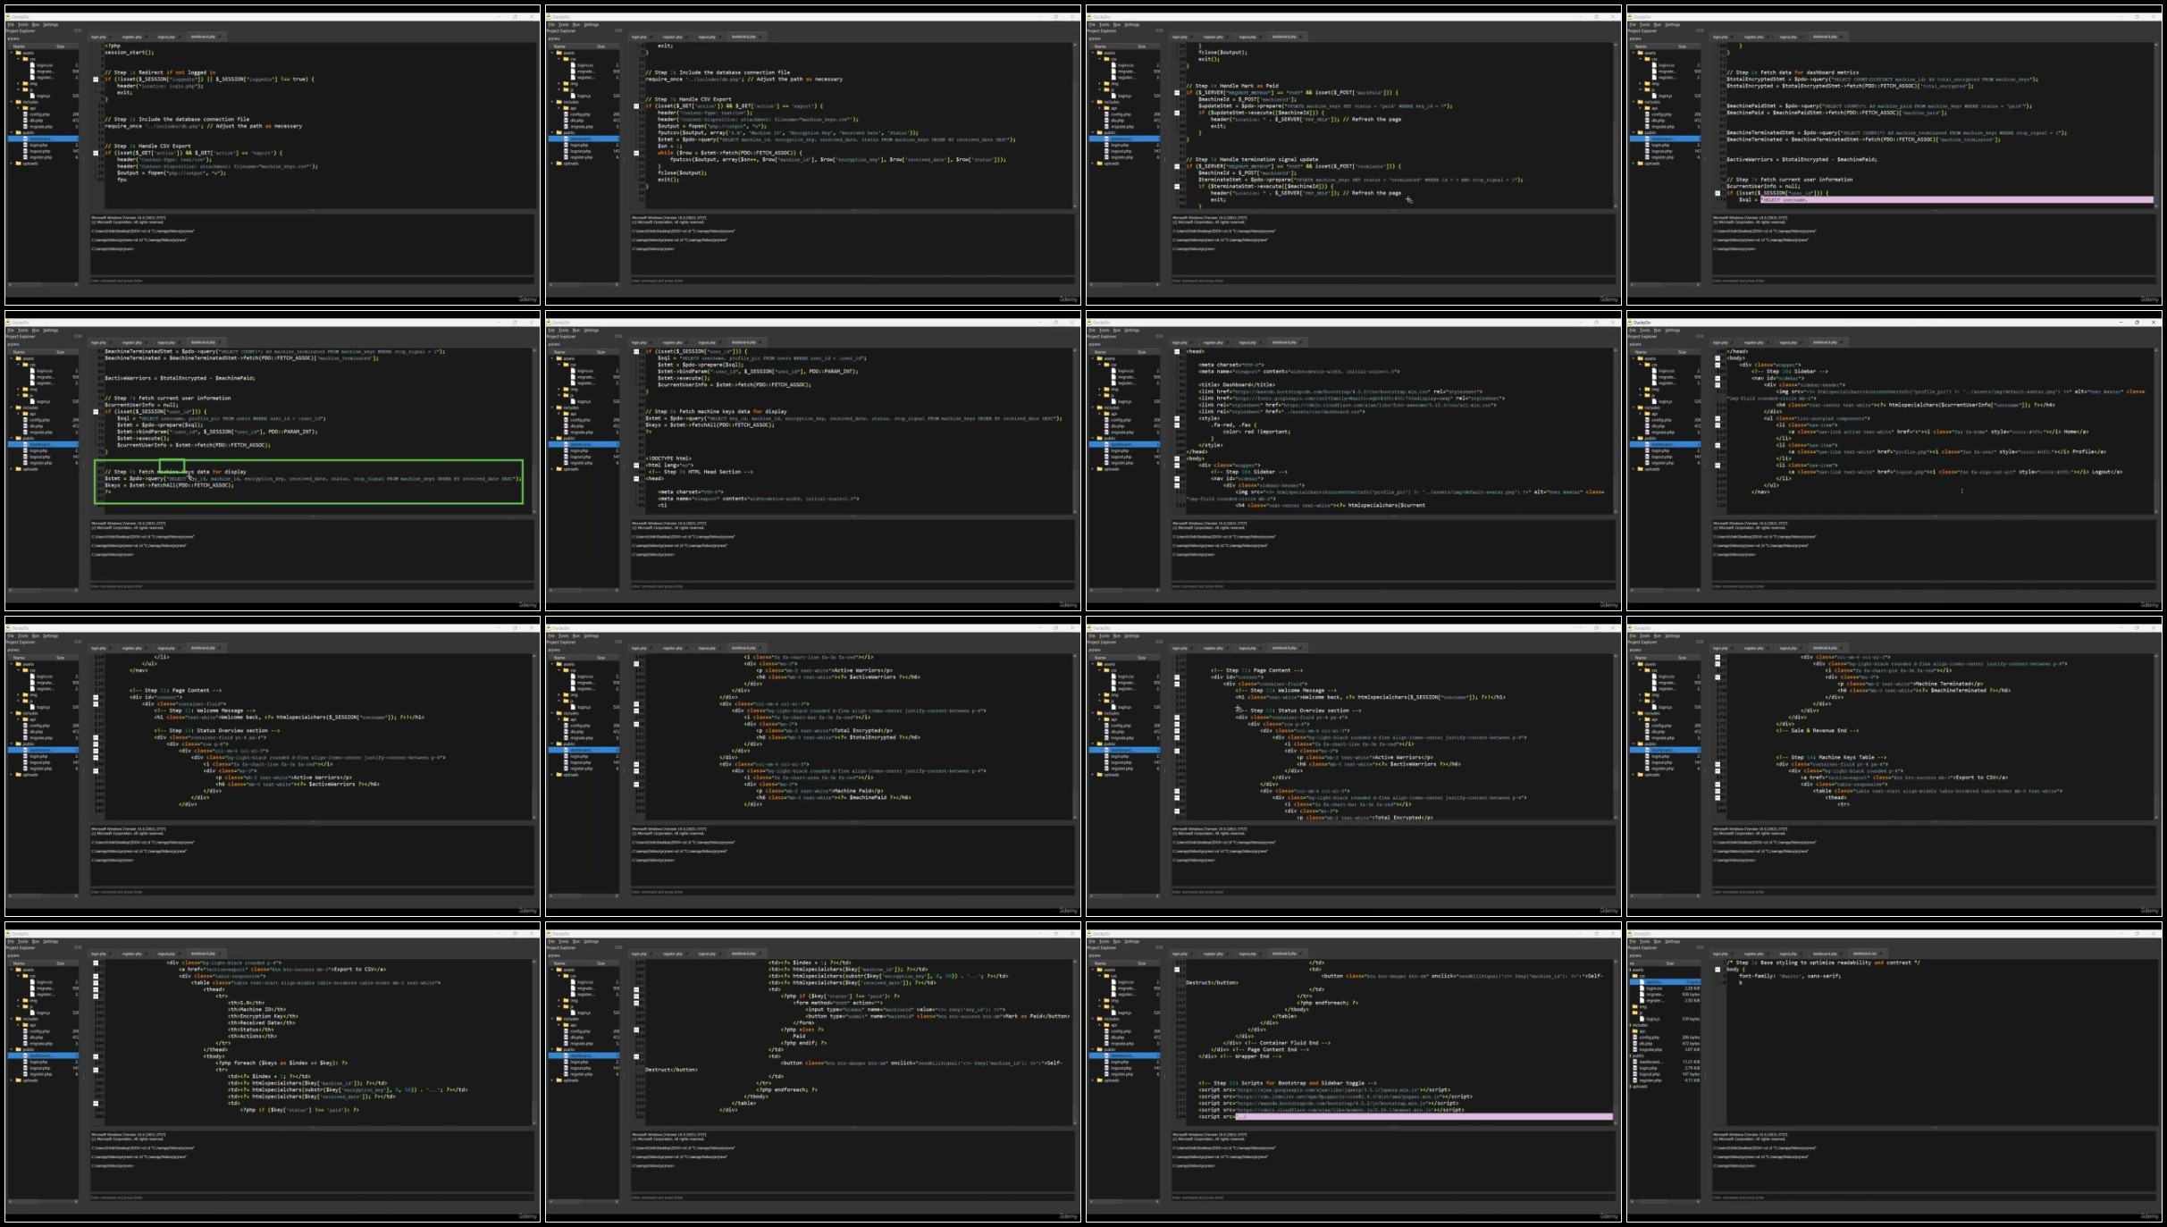Click register.php file icon in the <?php else: ?> frame
The image size is (2167, 1227).
tap(567, 1074)
